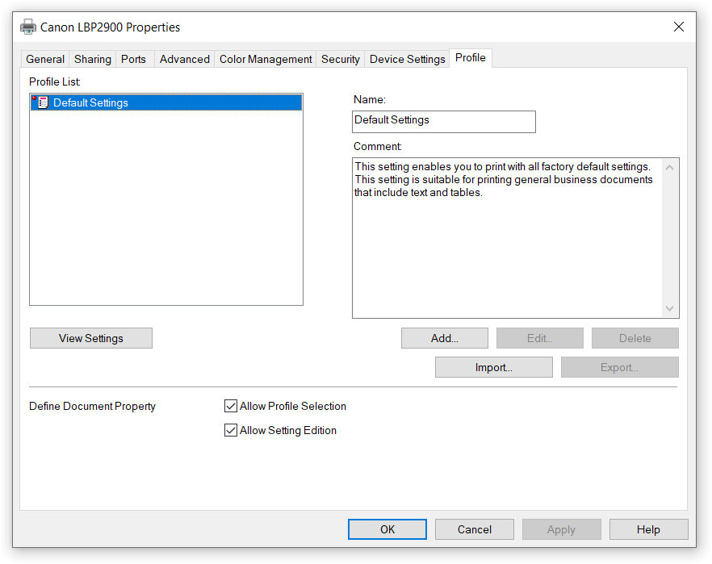Uncheck Allow Setting Edition checkbox

point(231,430)
